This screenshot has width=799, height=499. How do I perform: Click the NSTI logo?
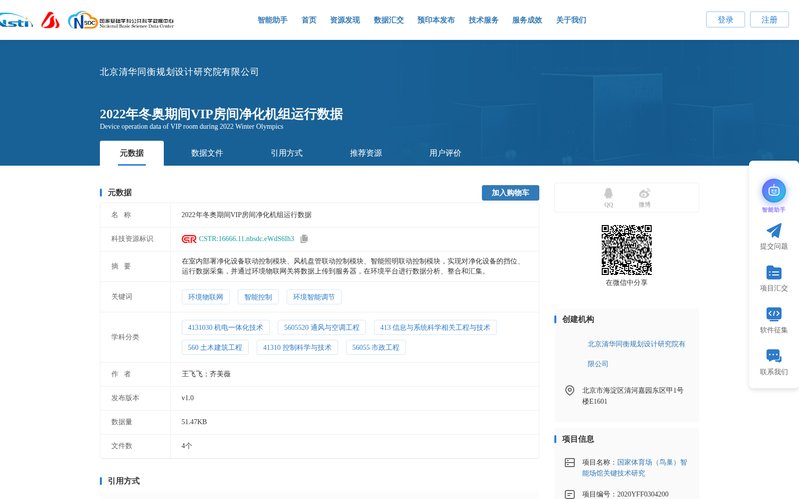pos(16,20)
